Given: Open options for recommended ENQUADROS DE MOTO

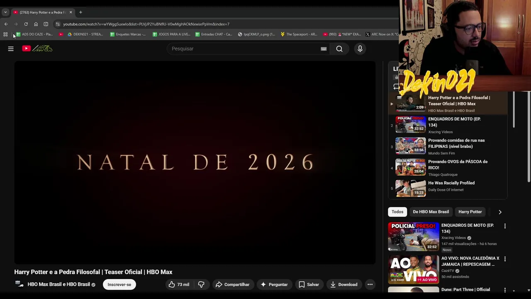Looking at the screenshot, I should pos(505,226).
